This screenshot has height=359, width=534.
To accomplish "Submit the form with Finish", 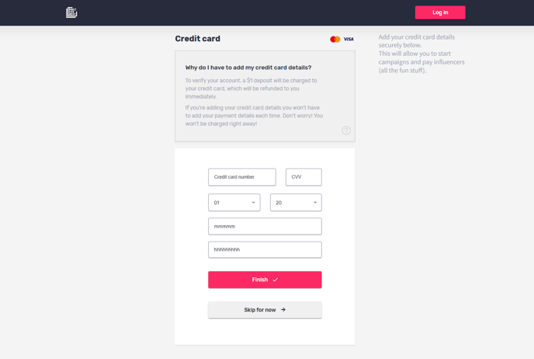I will (265, 280).
